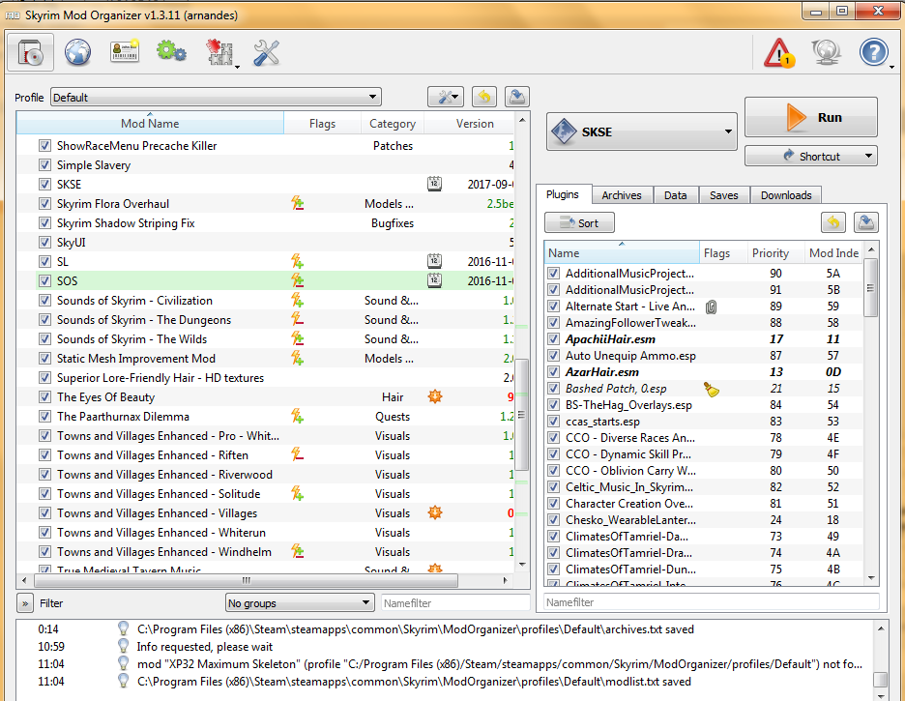The height and width of the screenshot is (701, 905).
Task: Open the executables gears icon
Action: click(171, 52)
